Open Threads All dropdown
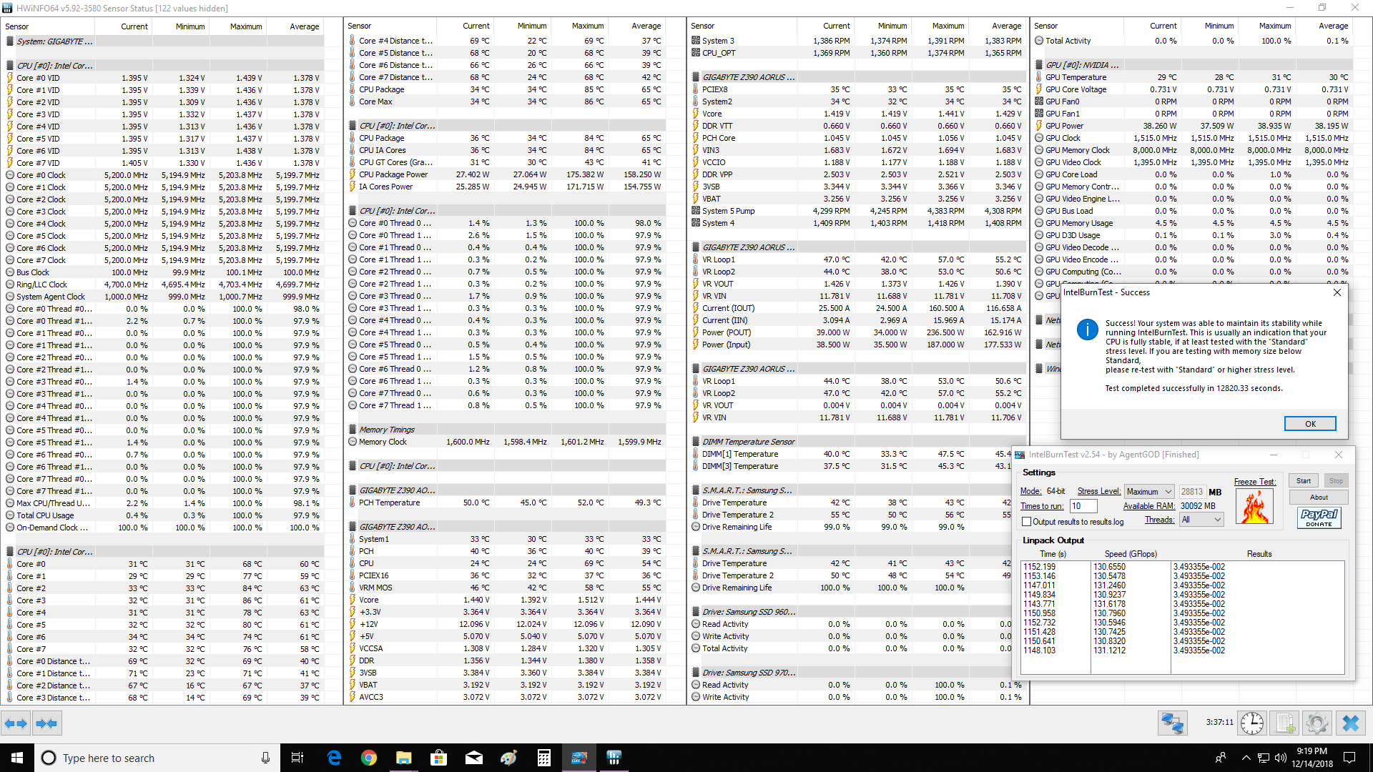 (x=1201, y=520)
